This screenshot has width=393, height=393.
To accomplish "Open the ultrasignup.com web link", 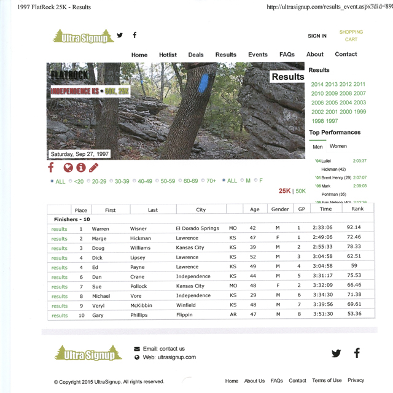I will (x=176, y=357).
